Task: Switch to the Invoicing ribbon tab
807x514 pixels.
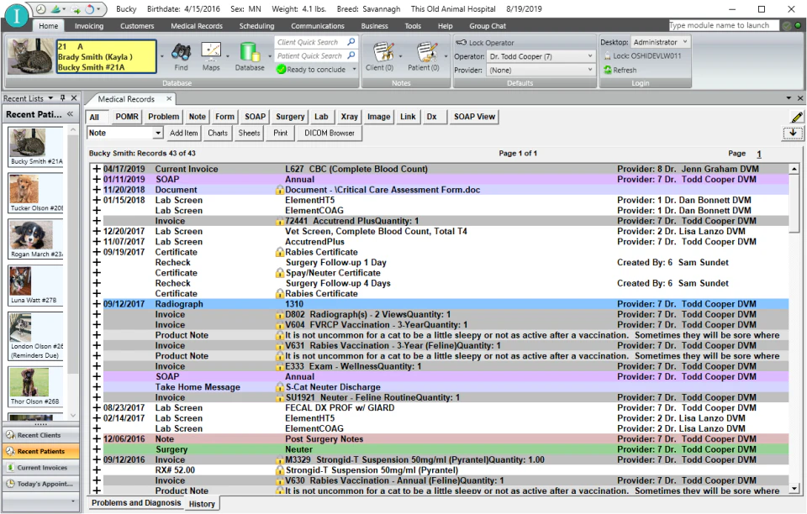Action: pos(89,25)
